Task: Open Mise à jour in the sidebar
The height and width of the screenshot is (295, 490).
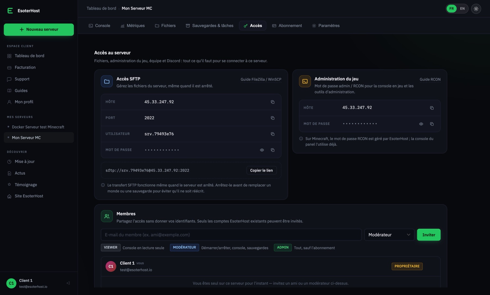Action: click(39, 162)
